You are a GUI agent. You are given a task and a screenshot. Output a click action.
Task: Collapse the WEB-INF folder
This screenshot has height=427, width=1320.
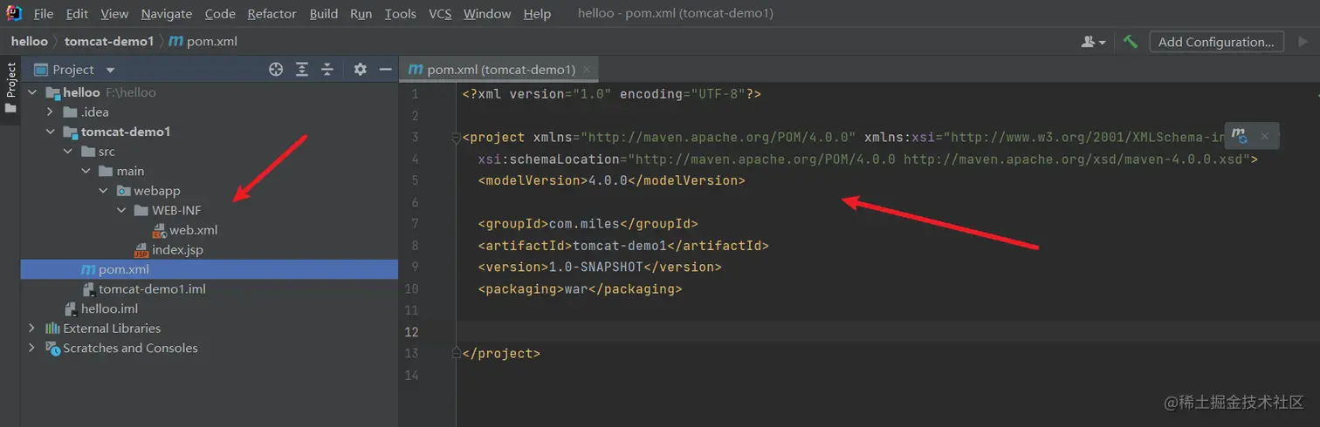click(121, 210)
